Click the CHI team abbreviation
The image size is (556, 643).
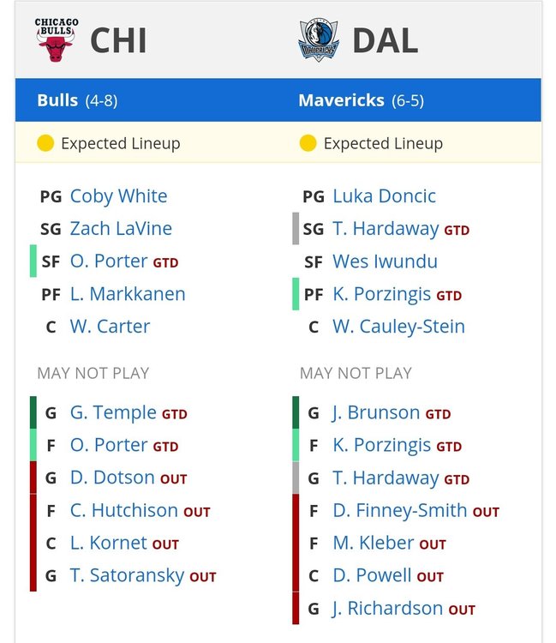pos(117,40)
